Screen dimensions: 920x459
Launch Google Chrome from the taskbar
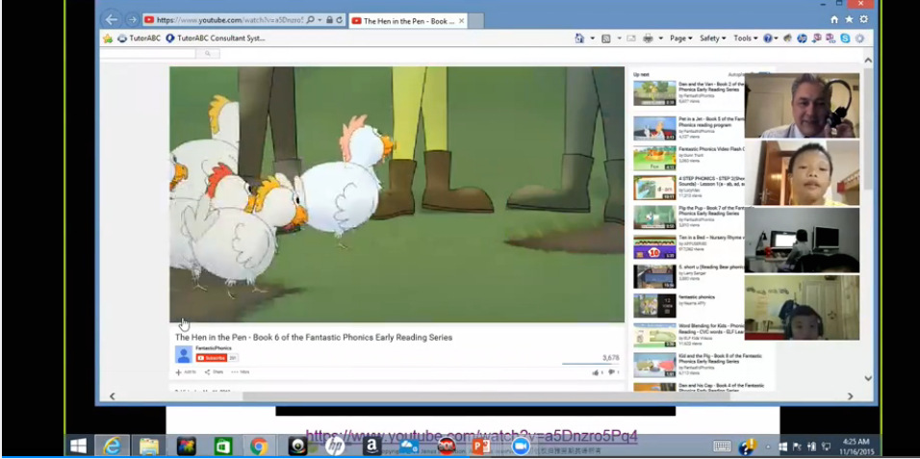[259, 446]
